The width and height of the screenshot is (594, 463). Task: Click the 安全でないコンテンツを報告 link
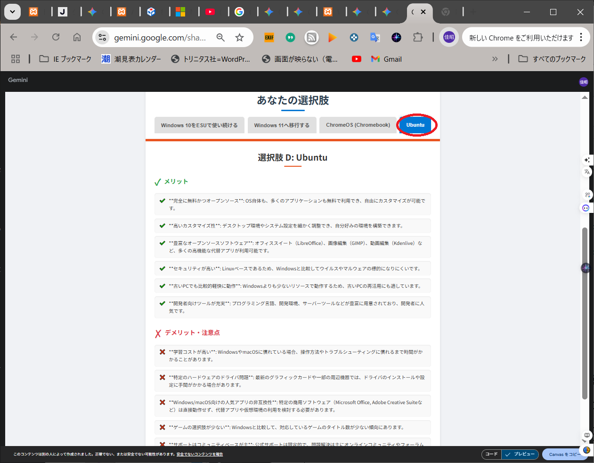tap(200, 455)
